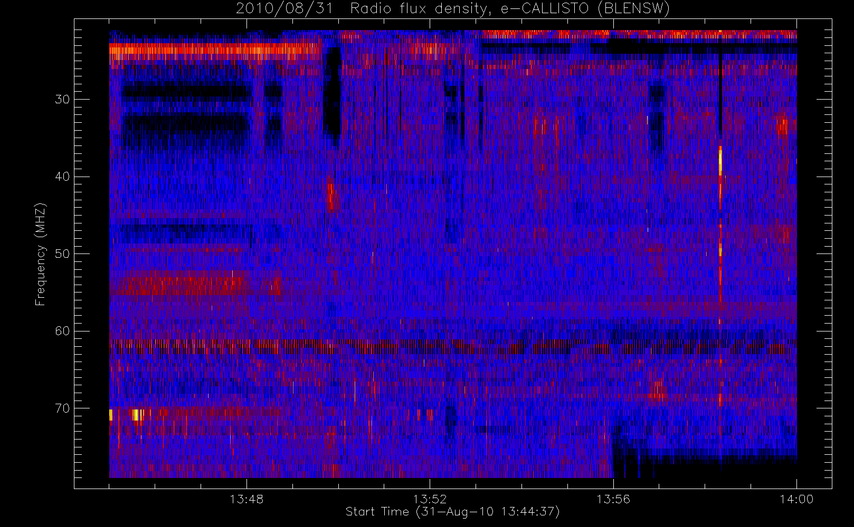Click the 60 MHz frequency tick label
This screenshot has height=527, width=854.
click(62, 331)
